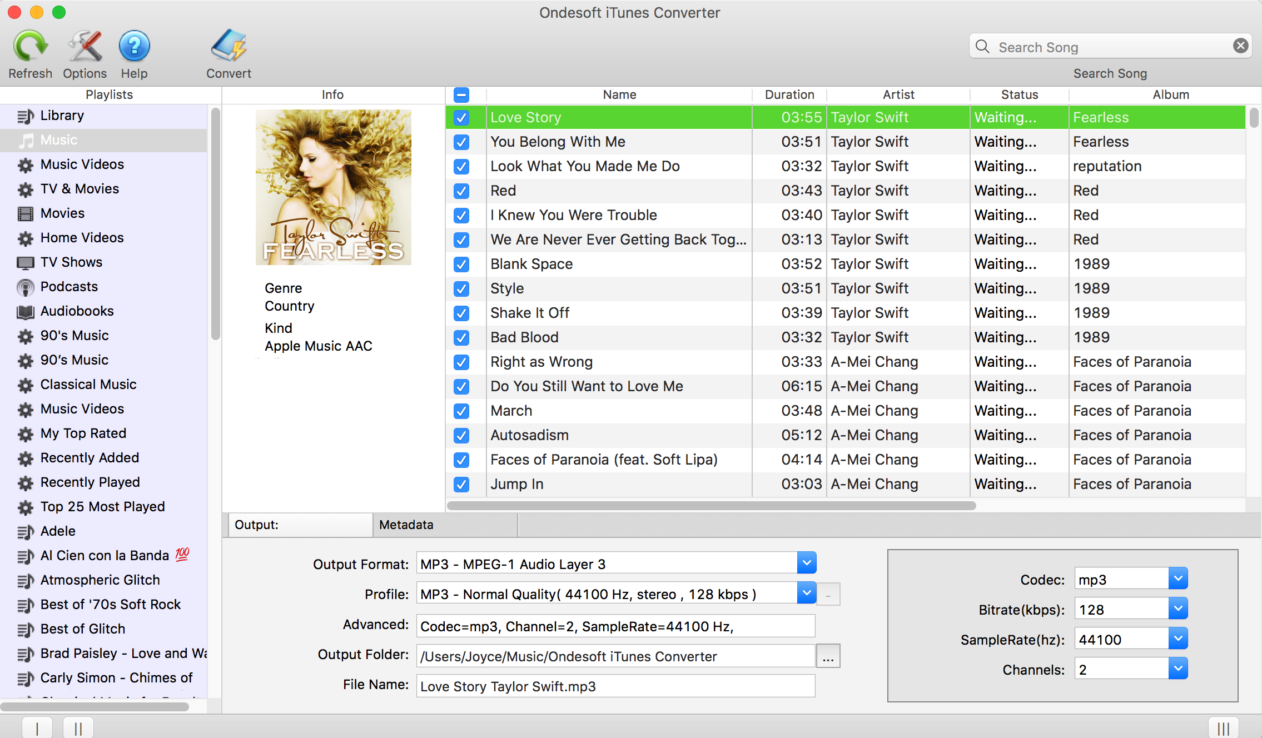This screenshot has height=738, width=1262.
Task: Expand the Output Format dropdown menu
Action: point(808,564)
